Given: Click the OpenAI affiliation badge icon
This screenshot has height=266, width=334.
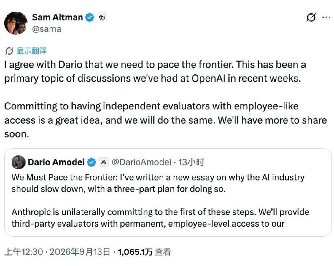Looking at the screenshot, I should 102,18.
